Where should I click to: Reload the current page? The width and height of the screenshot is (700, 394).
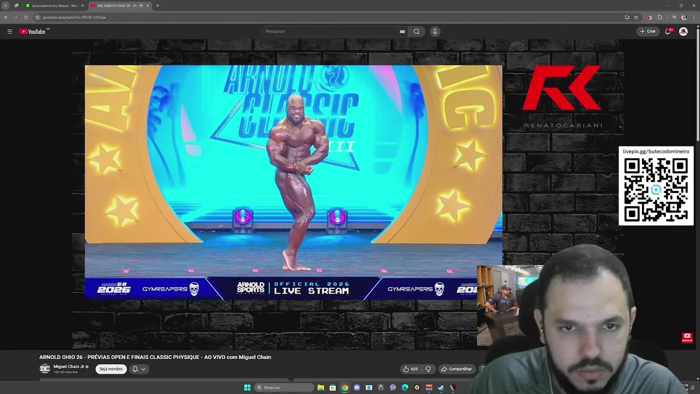click(25, 17)
